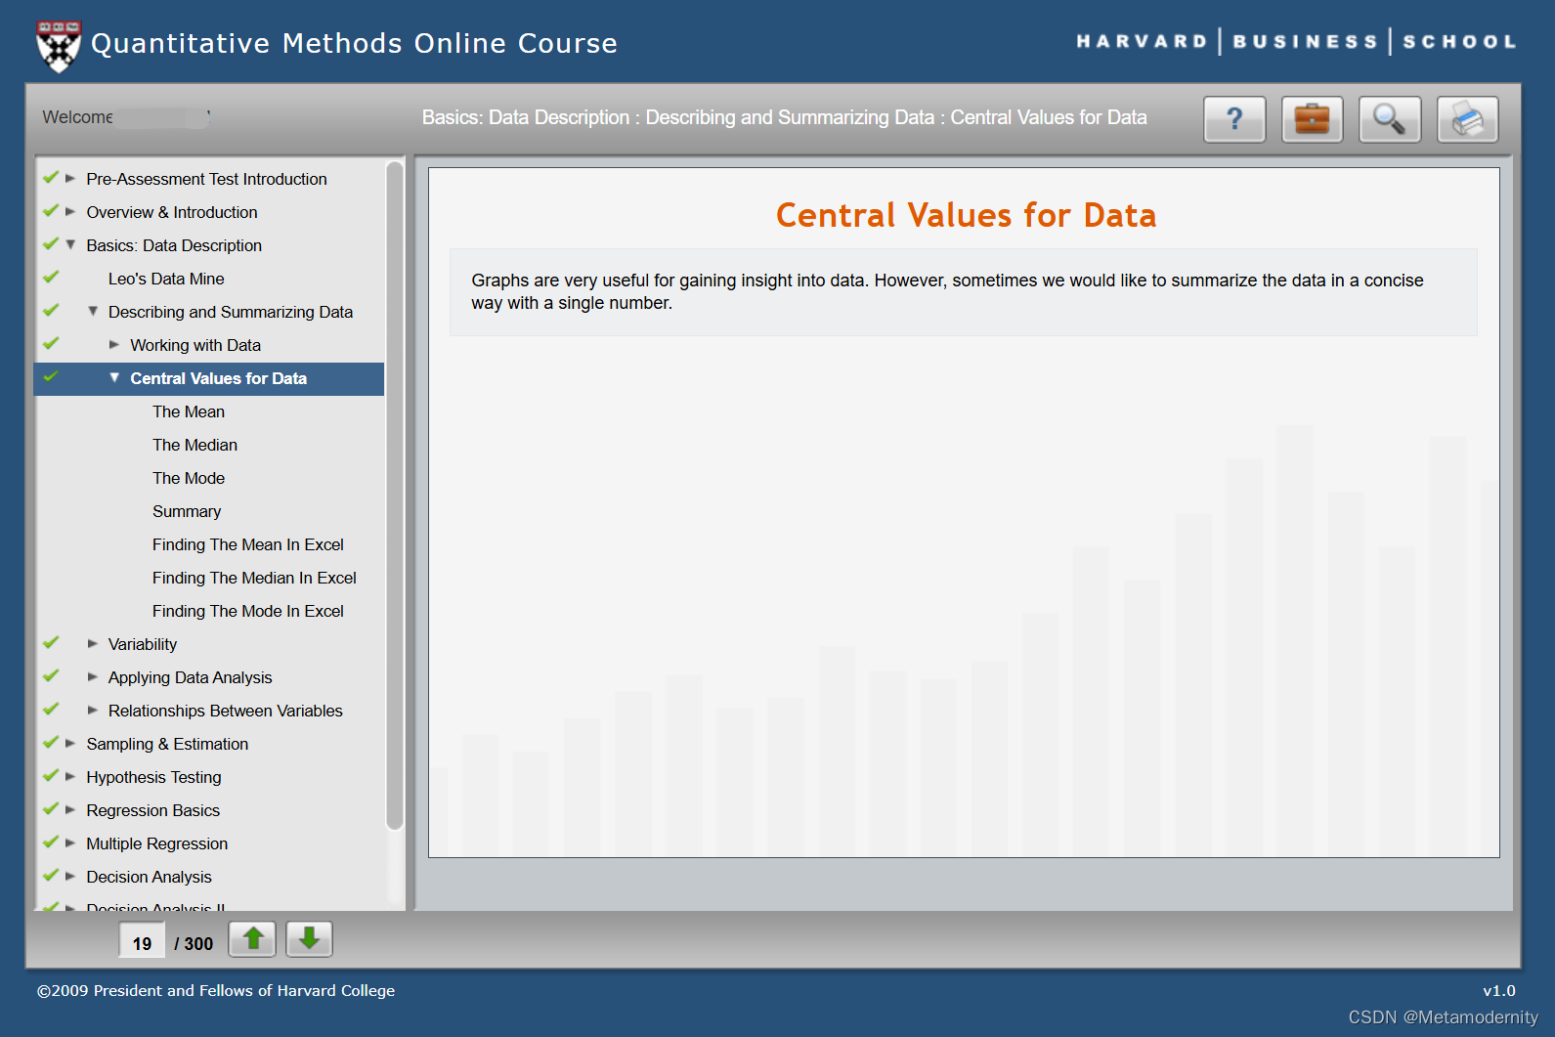Open Finding The Mode In Excel
The image size is (1555, 1037).
tap(248, 611)
